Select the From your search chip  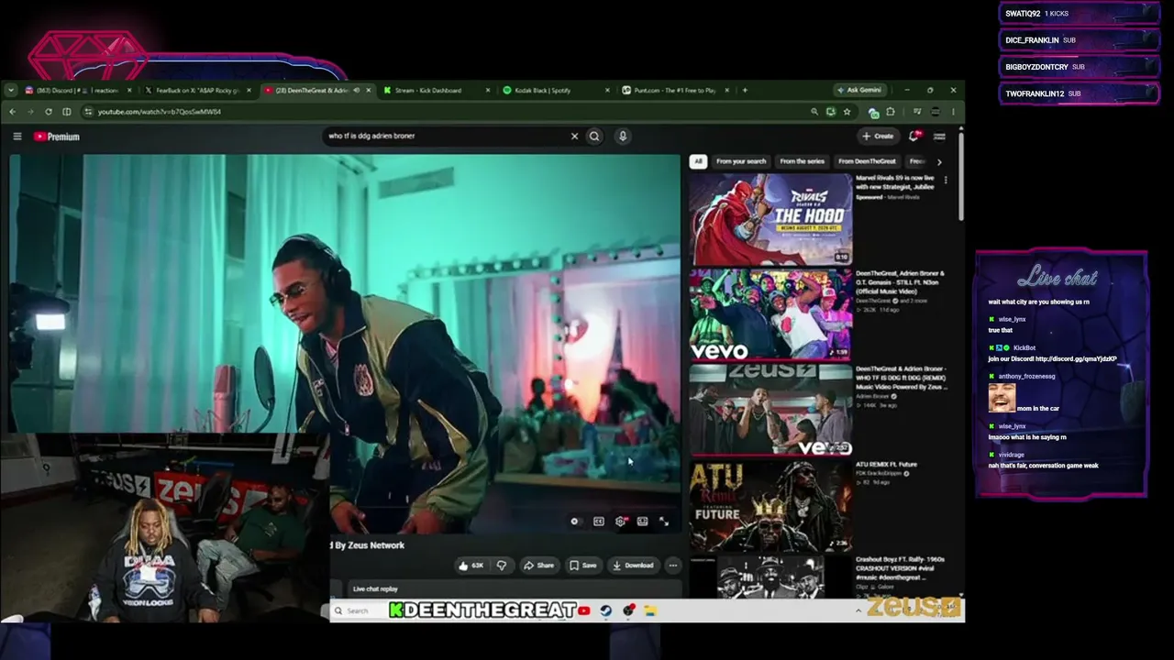coord(741,161)
